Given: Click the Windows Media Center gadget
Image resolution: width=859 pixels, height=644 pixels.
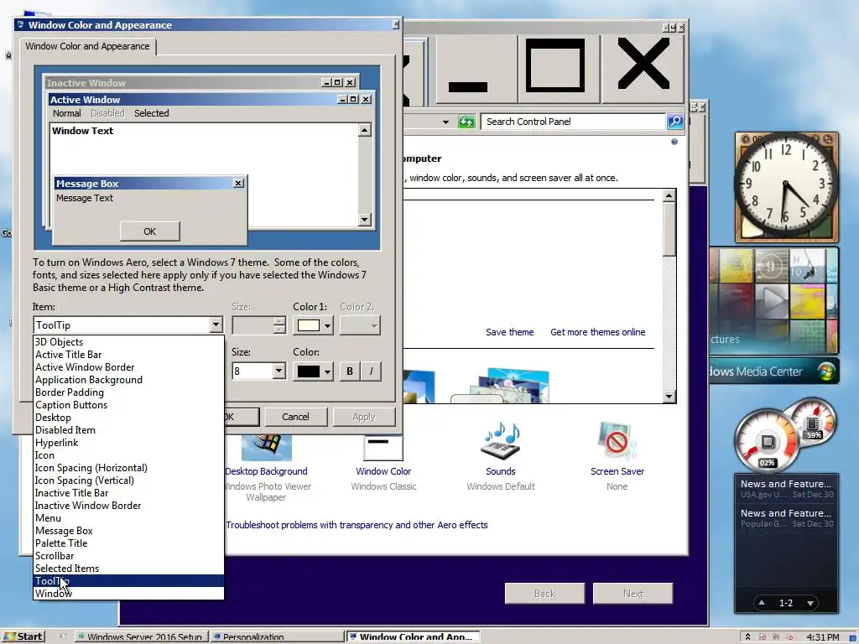Looking at the screenshot, I should click(x=773, y=371).
